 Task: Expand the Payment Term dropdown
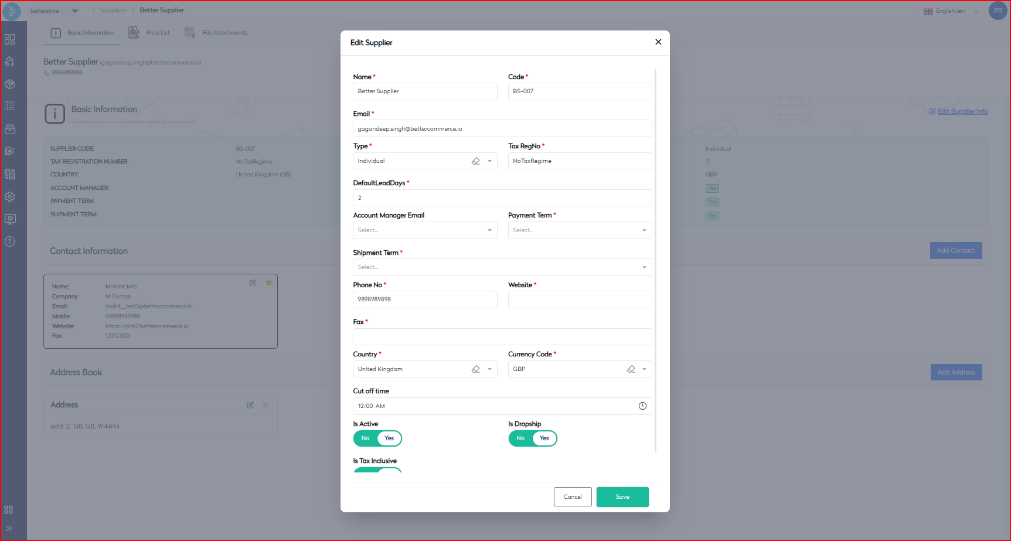tap(580, 230)
